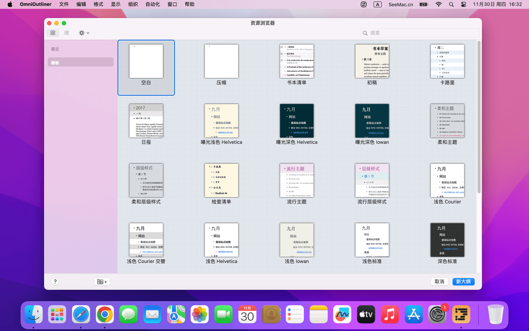Select the 流行层级样式 template
This screenshot has width=529, height=331.
372,180
